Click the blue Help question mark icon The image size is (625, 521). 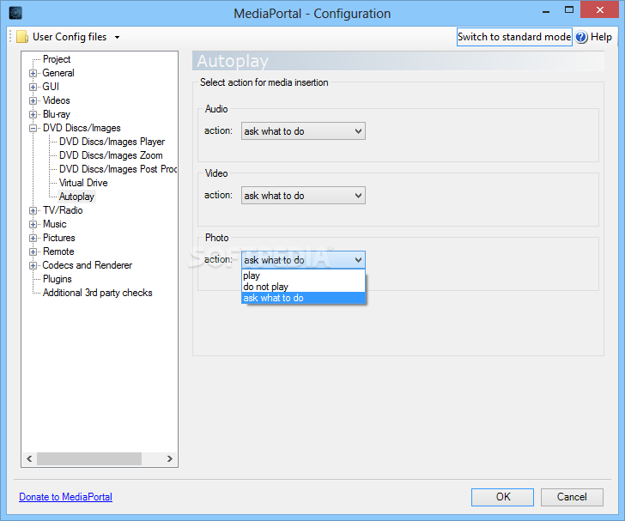tap(581, 37)
